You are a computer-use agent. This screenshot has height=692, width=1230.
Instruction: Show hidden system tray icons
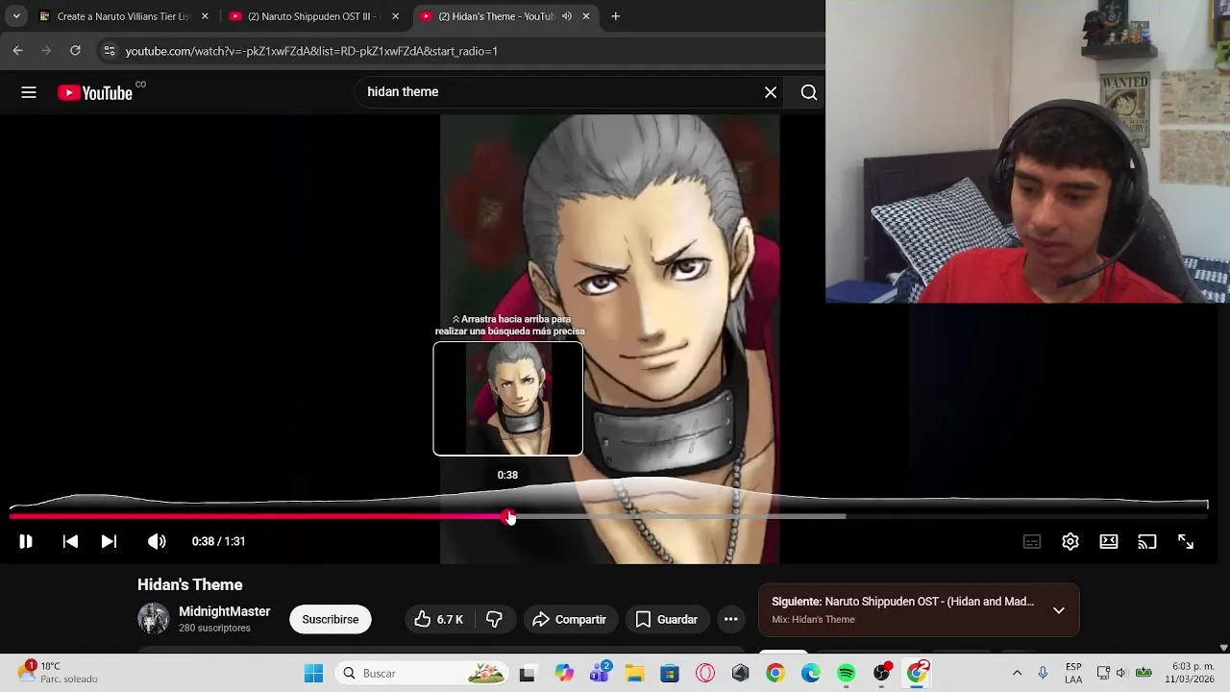(x=1017, y=674)
